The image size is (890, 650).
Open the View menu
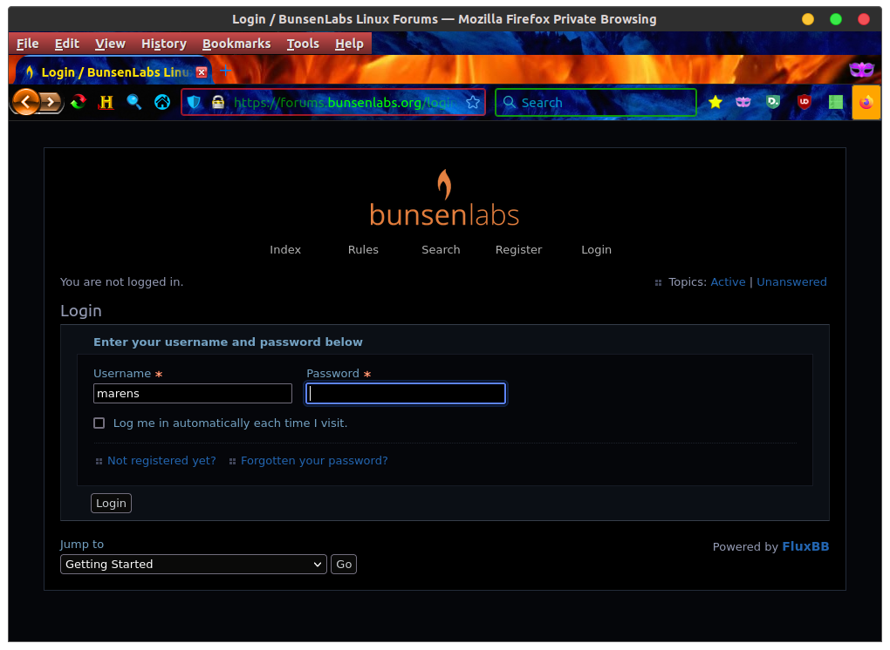tap(110, 44)
